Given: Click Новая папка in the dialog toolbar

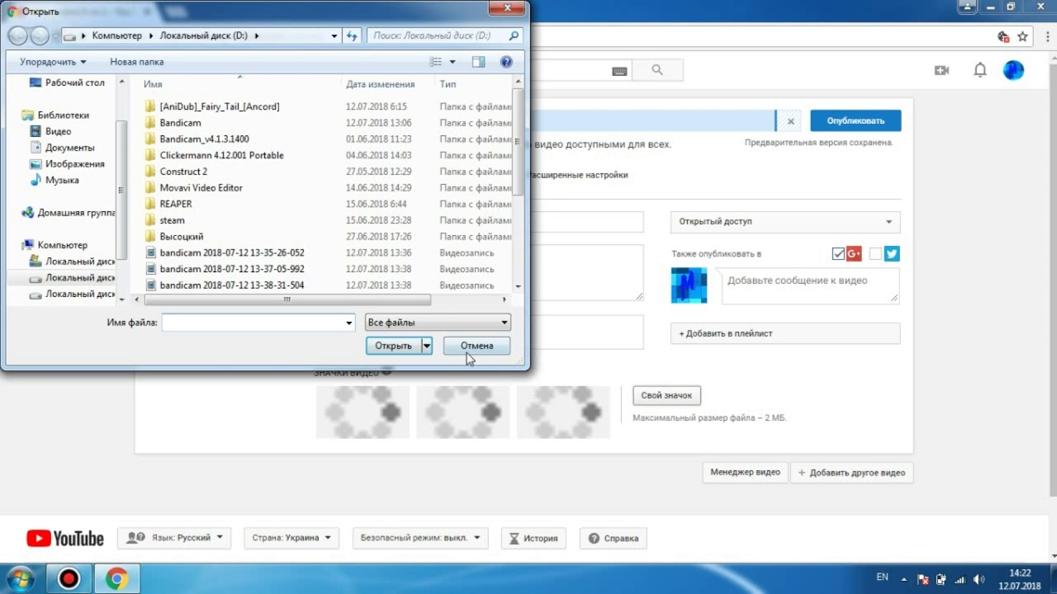Looking at the screenshot, I should 137,62.
